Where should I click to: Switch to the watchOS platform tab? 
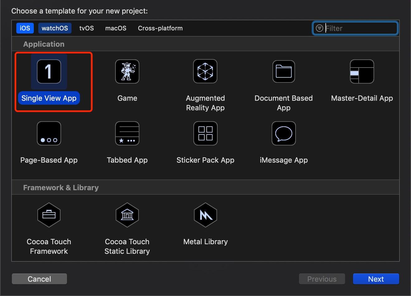coord(55,28)
